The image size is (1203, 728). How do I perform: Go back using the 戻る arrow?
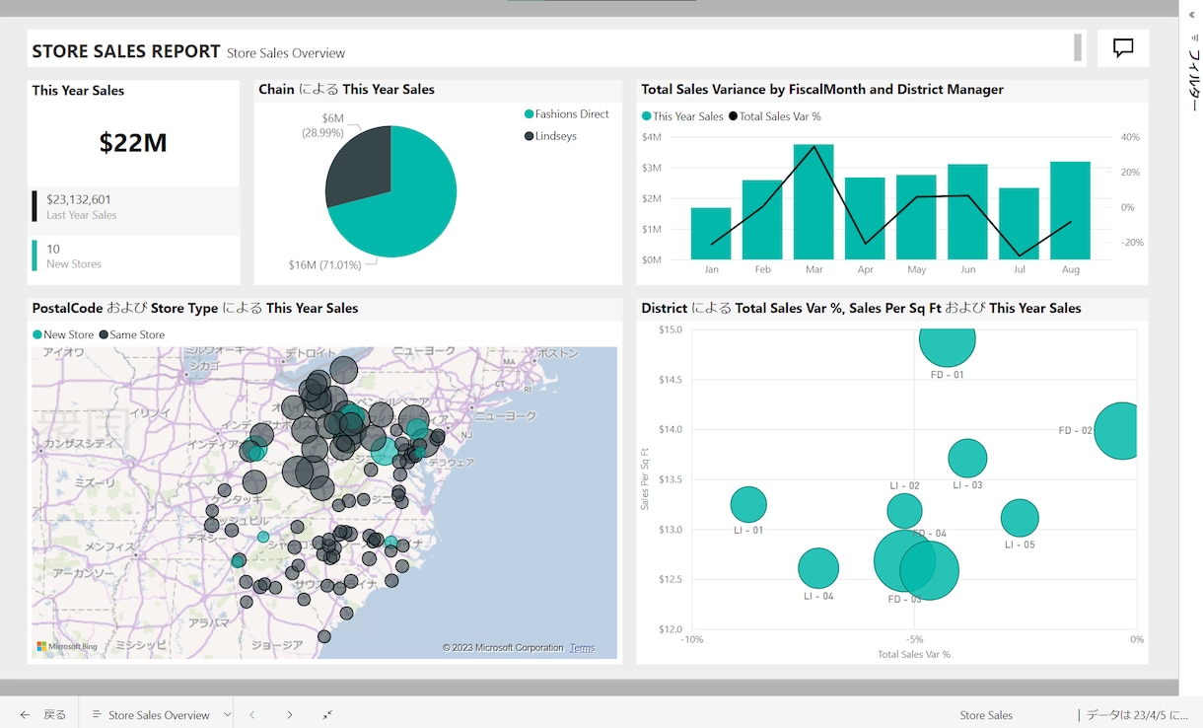[43, 715]
